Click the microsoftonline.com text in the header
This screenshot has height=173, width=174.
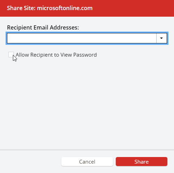(x=65, y=8)
